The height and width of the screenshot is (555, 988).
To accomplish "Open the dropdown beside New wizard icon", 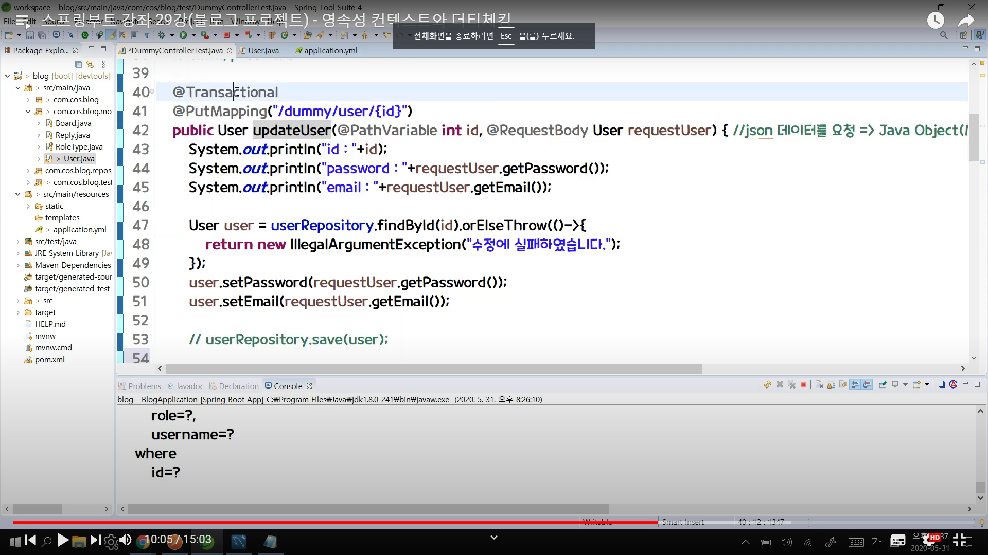I will [x=19, y=35].
